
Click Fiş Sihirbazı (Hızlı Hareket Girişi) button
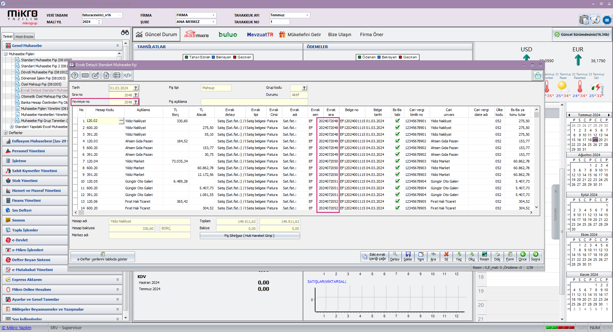pos(250,236)
